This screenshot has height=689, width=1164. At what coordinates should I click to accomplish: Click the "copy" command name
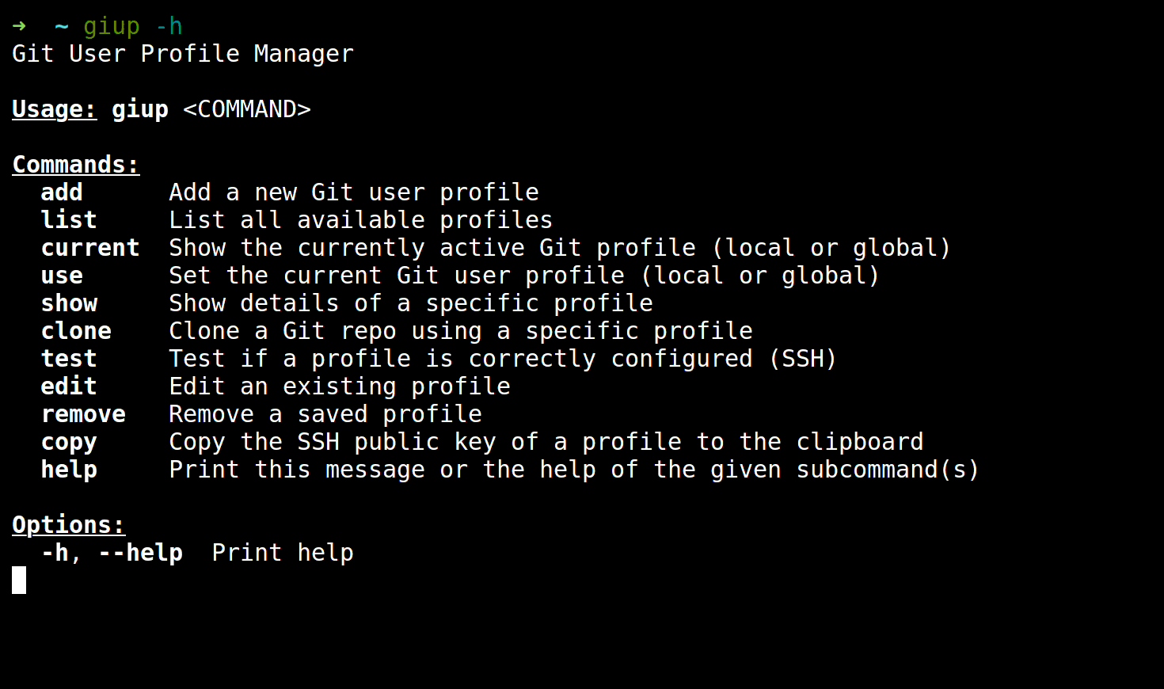click(x=69, y=442)
